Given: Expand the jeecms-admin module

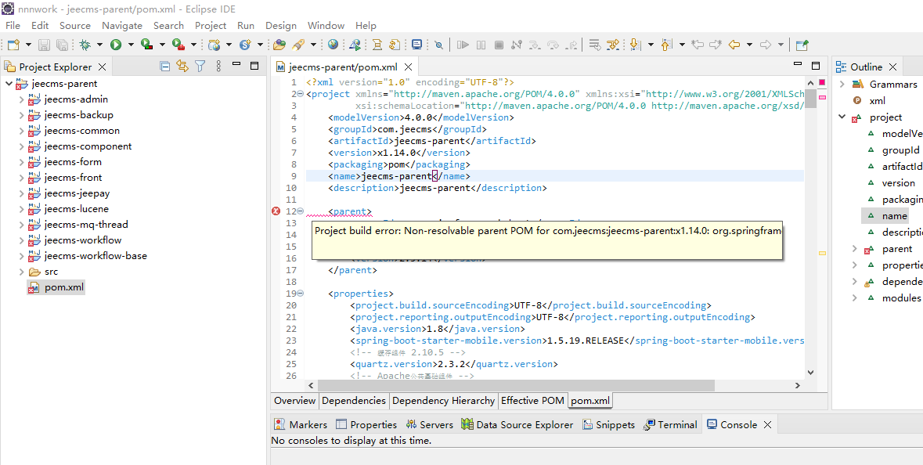Looking at the screenshot, I should point(21,99).
